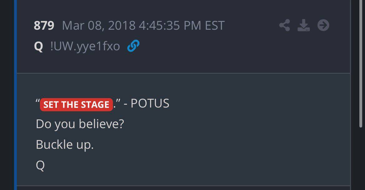This screenshot has height=190, width=365.
Task: Click the EST timezone label
Action: [x=215, y=25]
